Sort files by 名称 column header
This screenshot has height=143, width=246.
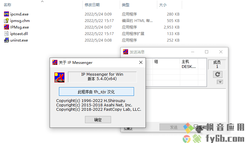[7, 5]
